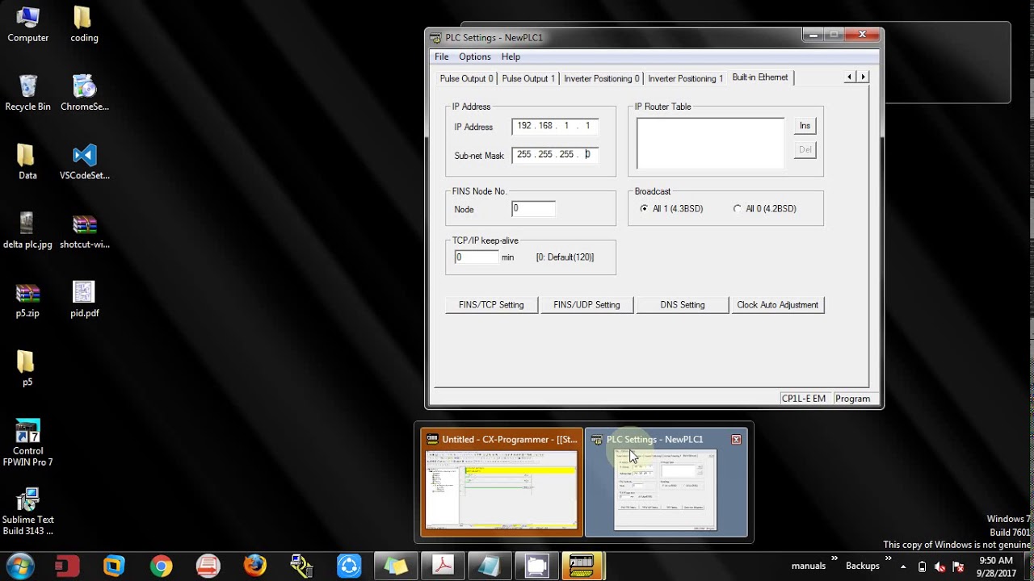The height and width of the screenshot is (581, 1034).
Task: Open the Help menu
Action: pyautogui.click(x=511, y=56)
